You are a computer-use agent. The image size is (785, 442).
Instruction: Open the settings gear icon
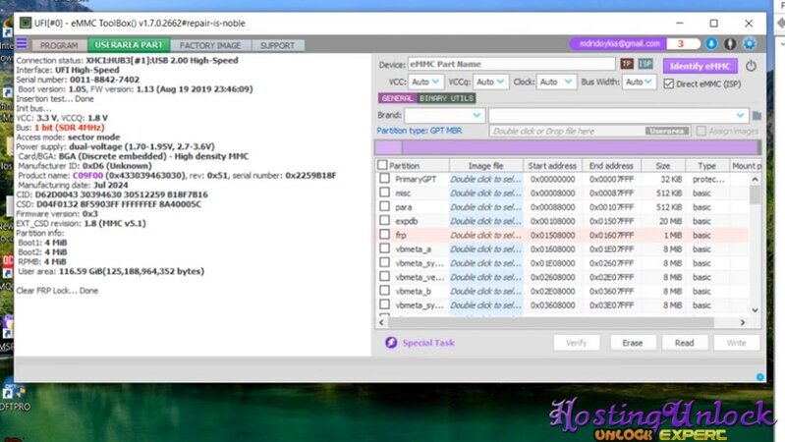coord(750,44)
